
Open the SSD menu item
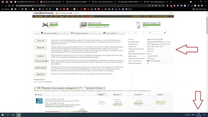(x=51, y=16)
